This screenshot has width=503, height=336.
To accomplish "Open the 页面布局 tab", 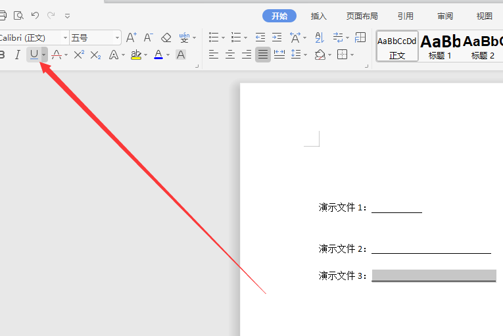I will click(x=362, y=16).
